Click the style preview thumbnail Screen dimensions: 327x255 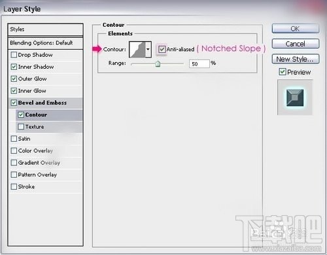coord(295,97)
